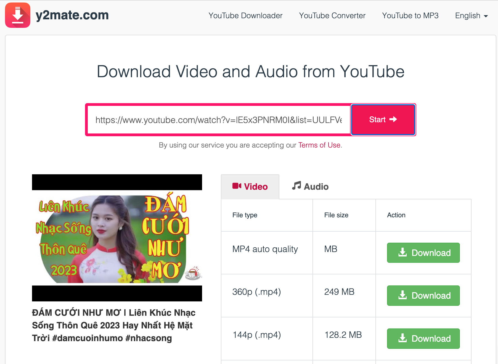Click the video thumbnail image

point(117,238)
